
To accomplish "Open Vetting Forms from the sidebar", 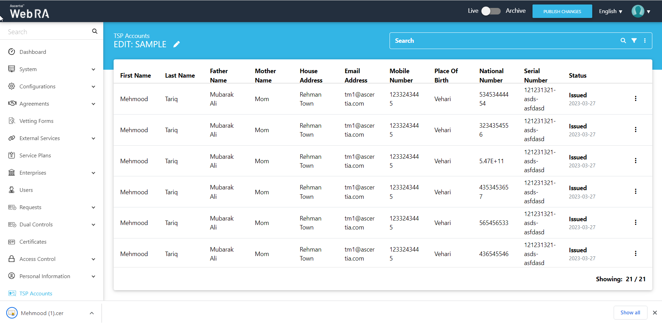I will pos(36,121).
